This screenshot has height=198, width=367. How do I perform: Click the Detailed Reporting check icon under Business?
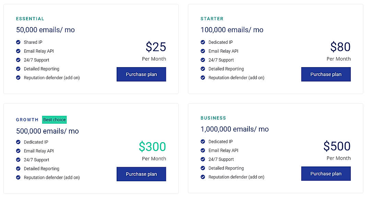[x=203, y=168]
